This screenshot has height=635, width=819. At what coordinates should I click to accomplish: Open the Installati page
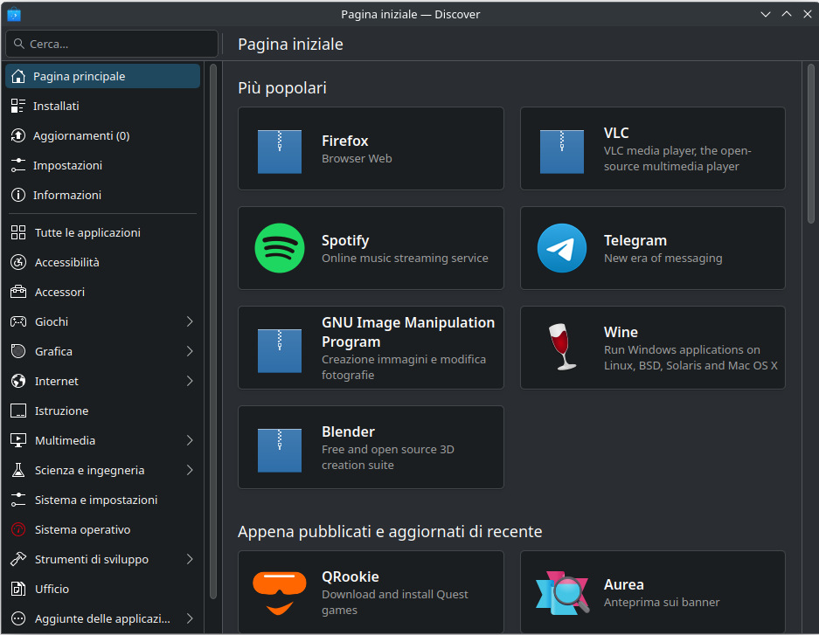point(56,106)
